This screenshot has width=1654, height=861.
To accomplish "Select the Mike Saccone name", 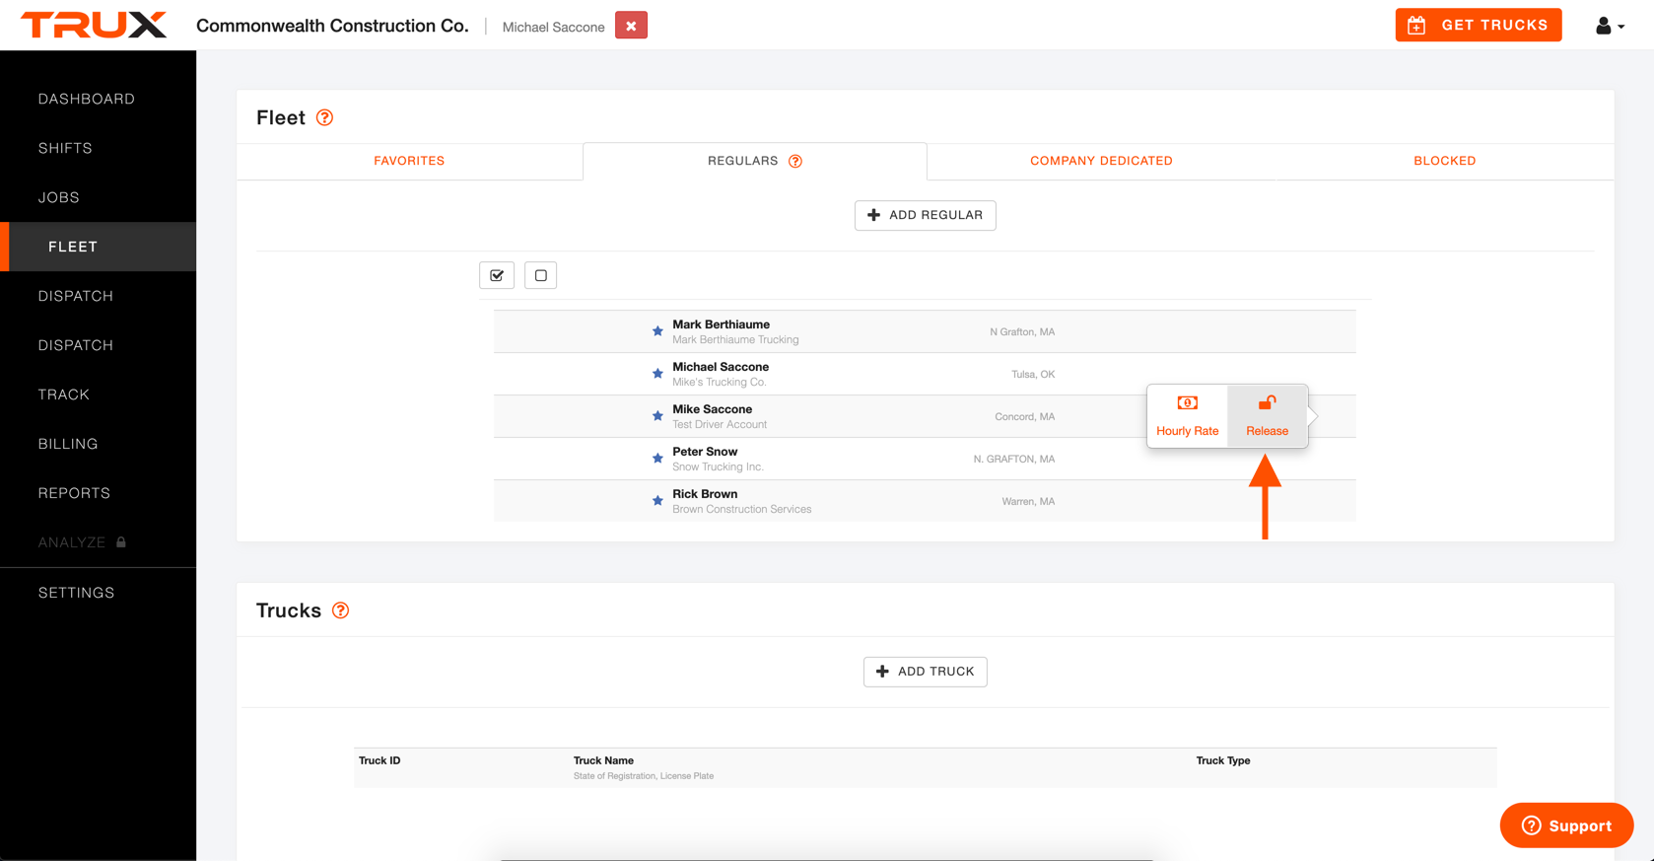I will point(712,409).
